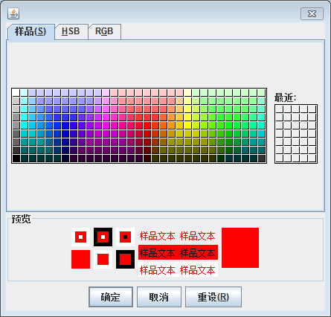Pick the palest yellow swatch in the top row
331x317 pixels.
[188, 93]
